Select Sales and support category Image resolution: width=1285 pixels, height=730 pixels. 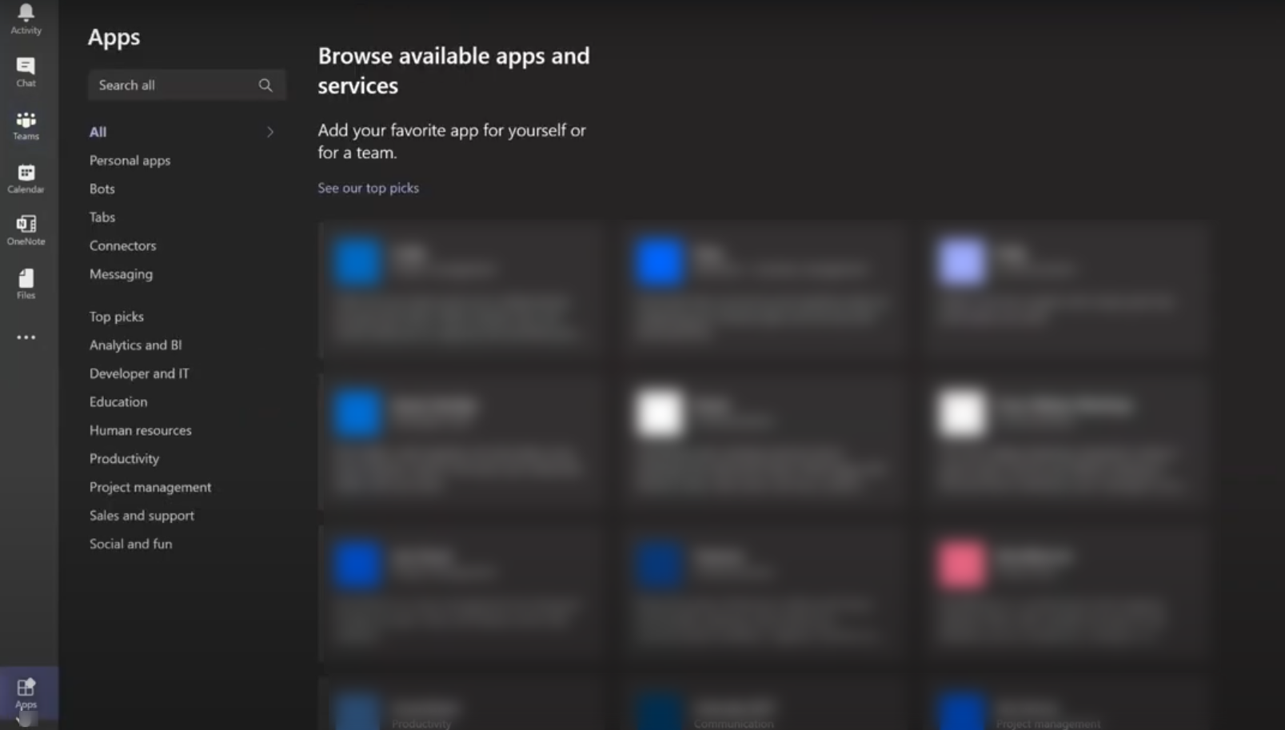[x=142, y=515]
